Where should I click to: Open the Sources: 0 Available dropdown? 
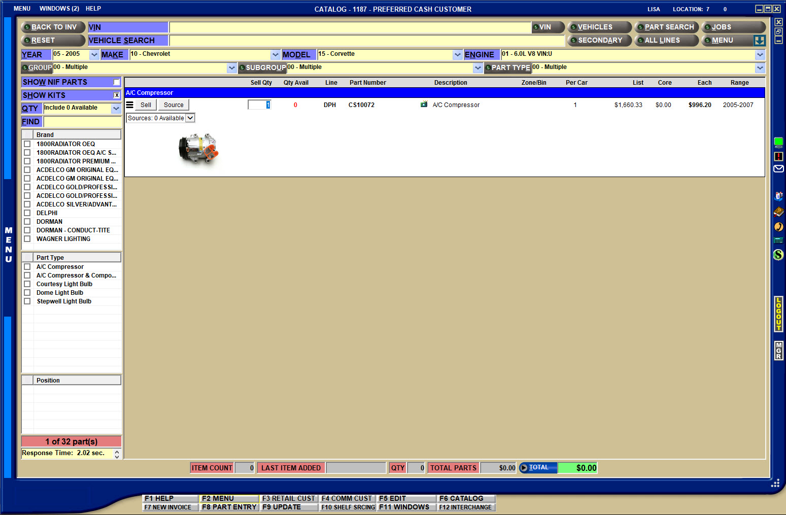[190, 118]
